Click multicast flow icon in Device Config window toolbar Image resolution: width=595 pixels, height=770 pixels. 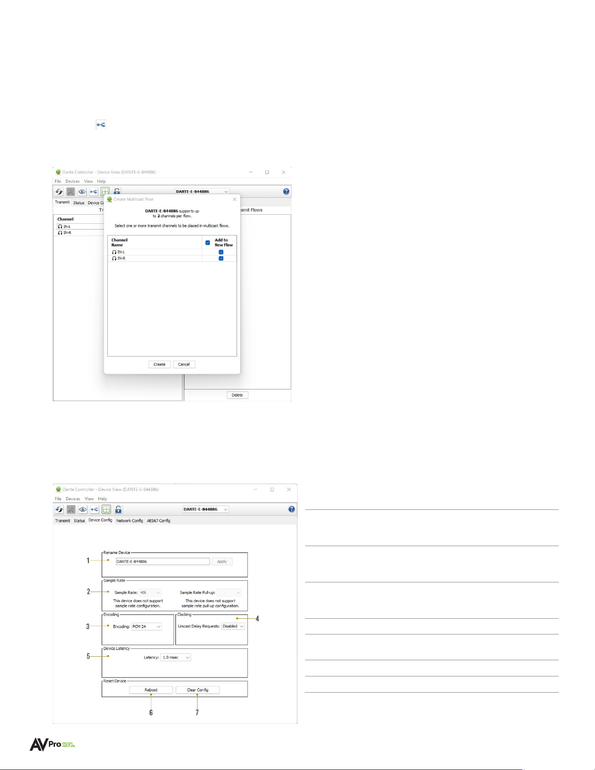pos(95,509)
